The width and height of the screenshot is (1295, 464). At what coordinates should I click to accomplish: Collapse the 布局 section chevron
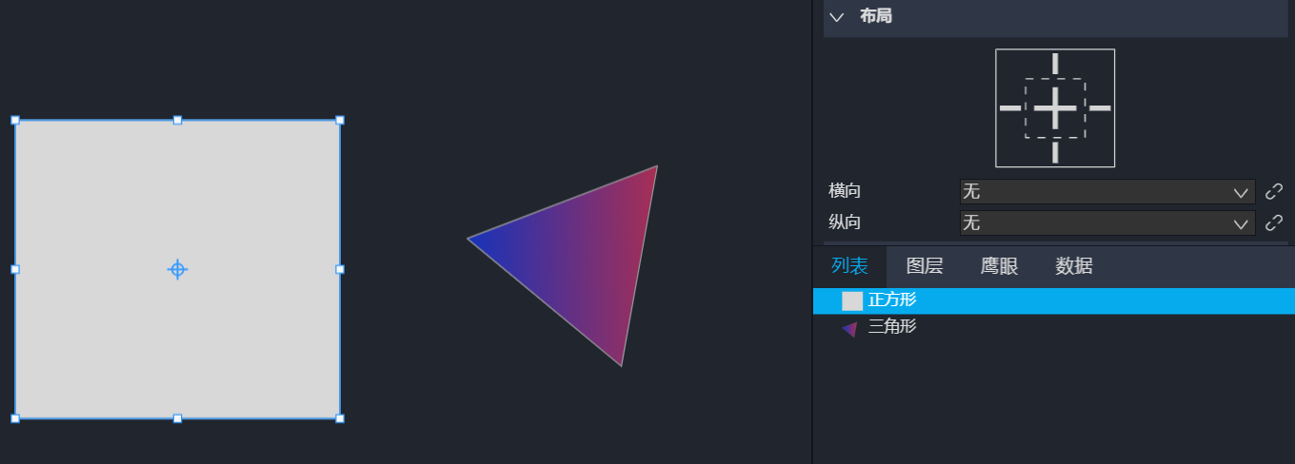837,17
